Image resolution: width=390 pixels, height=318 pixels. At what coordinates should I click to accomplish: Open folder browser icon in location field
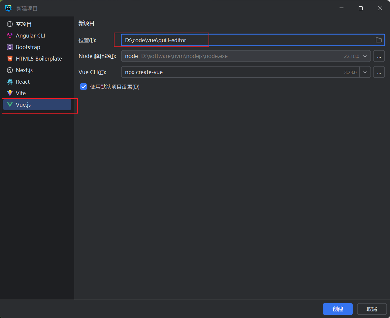pyautogui.click(x=378, y=40)
